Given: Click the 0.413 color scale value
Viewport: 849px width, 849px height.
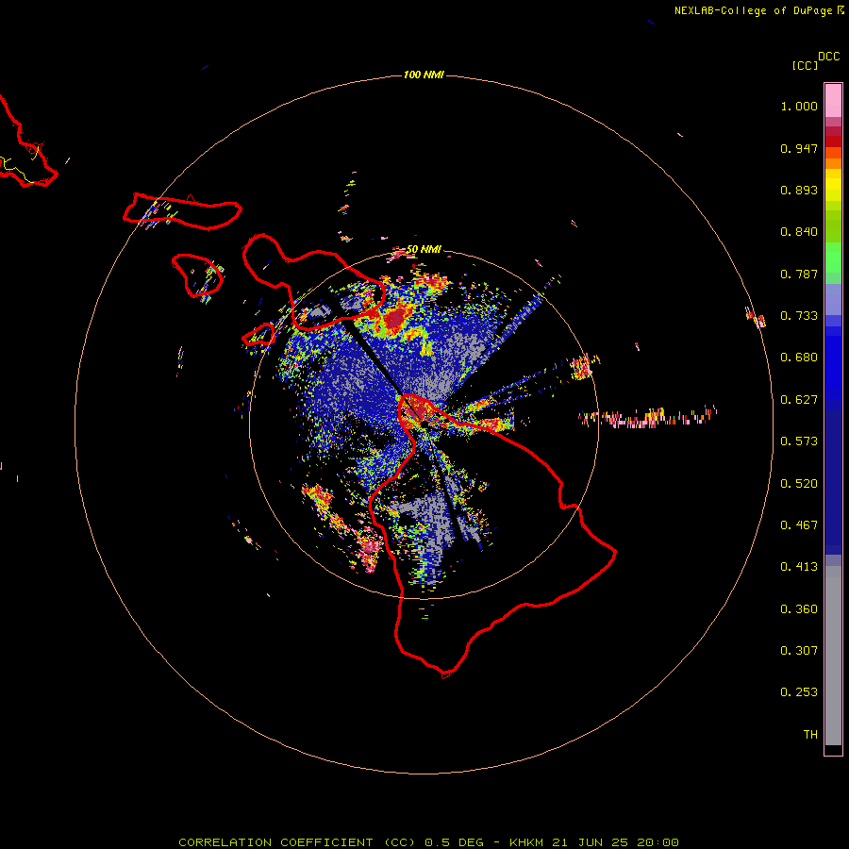Looking at the screenshot, I should point(799,567).
